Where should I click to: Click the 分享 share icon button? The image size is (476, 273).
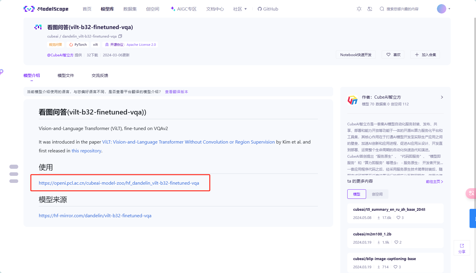pos(462,248)
